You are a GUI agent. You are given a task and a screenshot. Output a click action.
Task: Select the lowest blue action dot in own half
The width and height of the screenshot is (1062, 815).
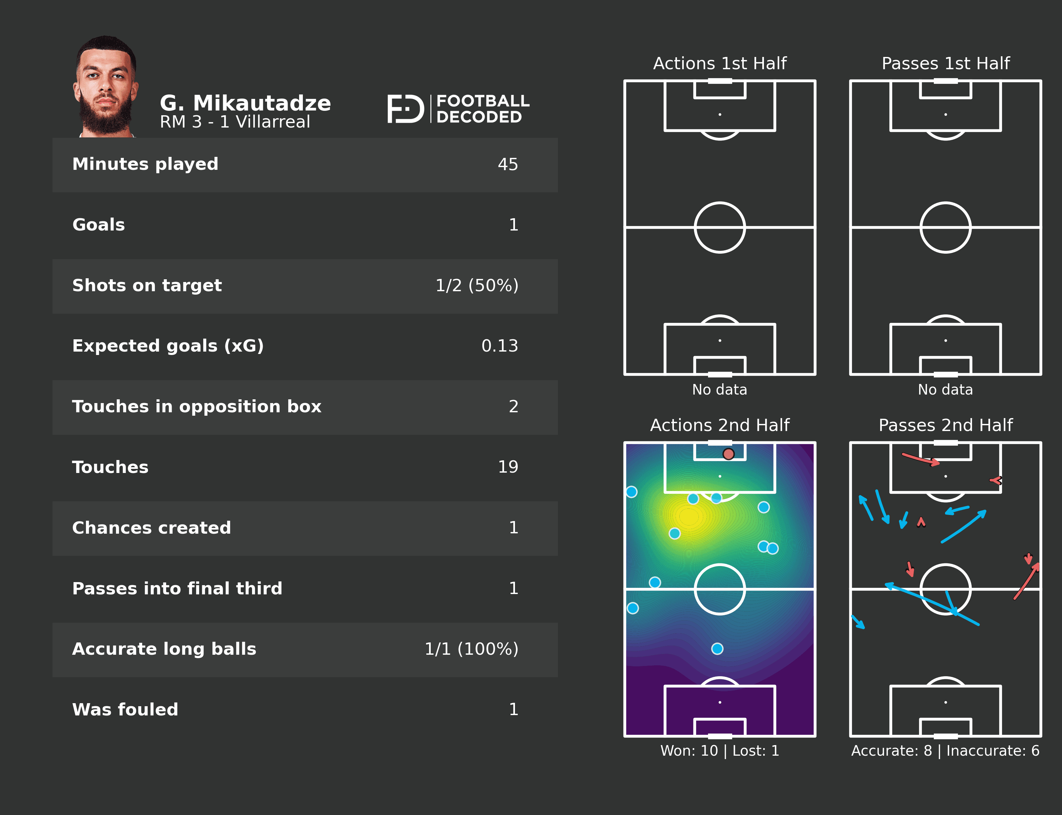717,649
